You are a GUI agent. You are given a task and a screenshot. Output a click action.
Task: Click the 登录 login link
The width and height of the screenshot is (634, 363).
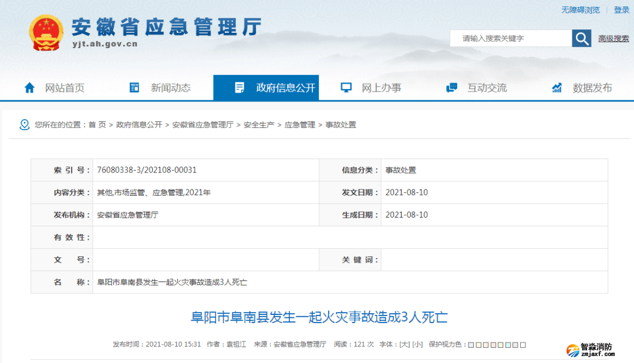pyautogui.click(x=621, y=10)
